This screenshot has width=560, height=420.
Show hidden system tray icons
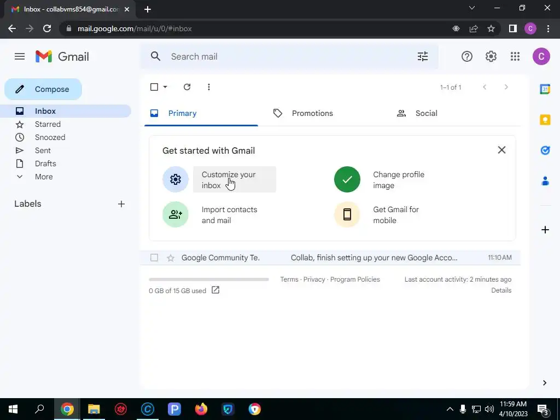pyautogui.click(x=450, y=409)
